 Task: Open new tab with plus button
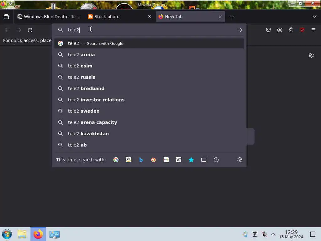point(232,17)
